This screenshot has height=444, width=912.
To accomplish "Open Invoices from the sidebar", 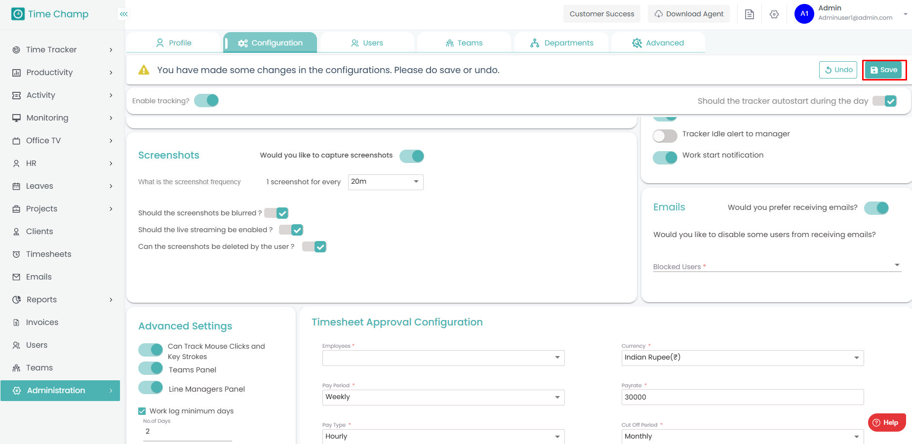I will coord(42,323).
